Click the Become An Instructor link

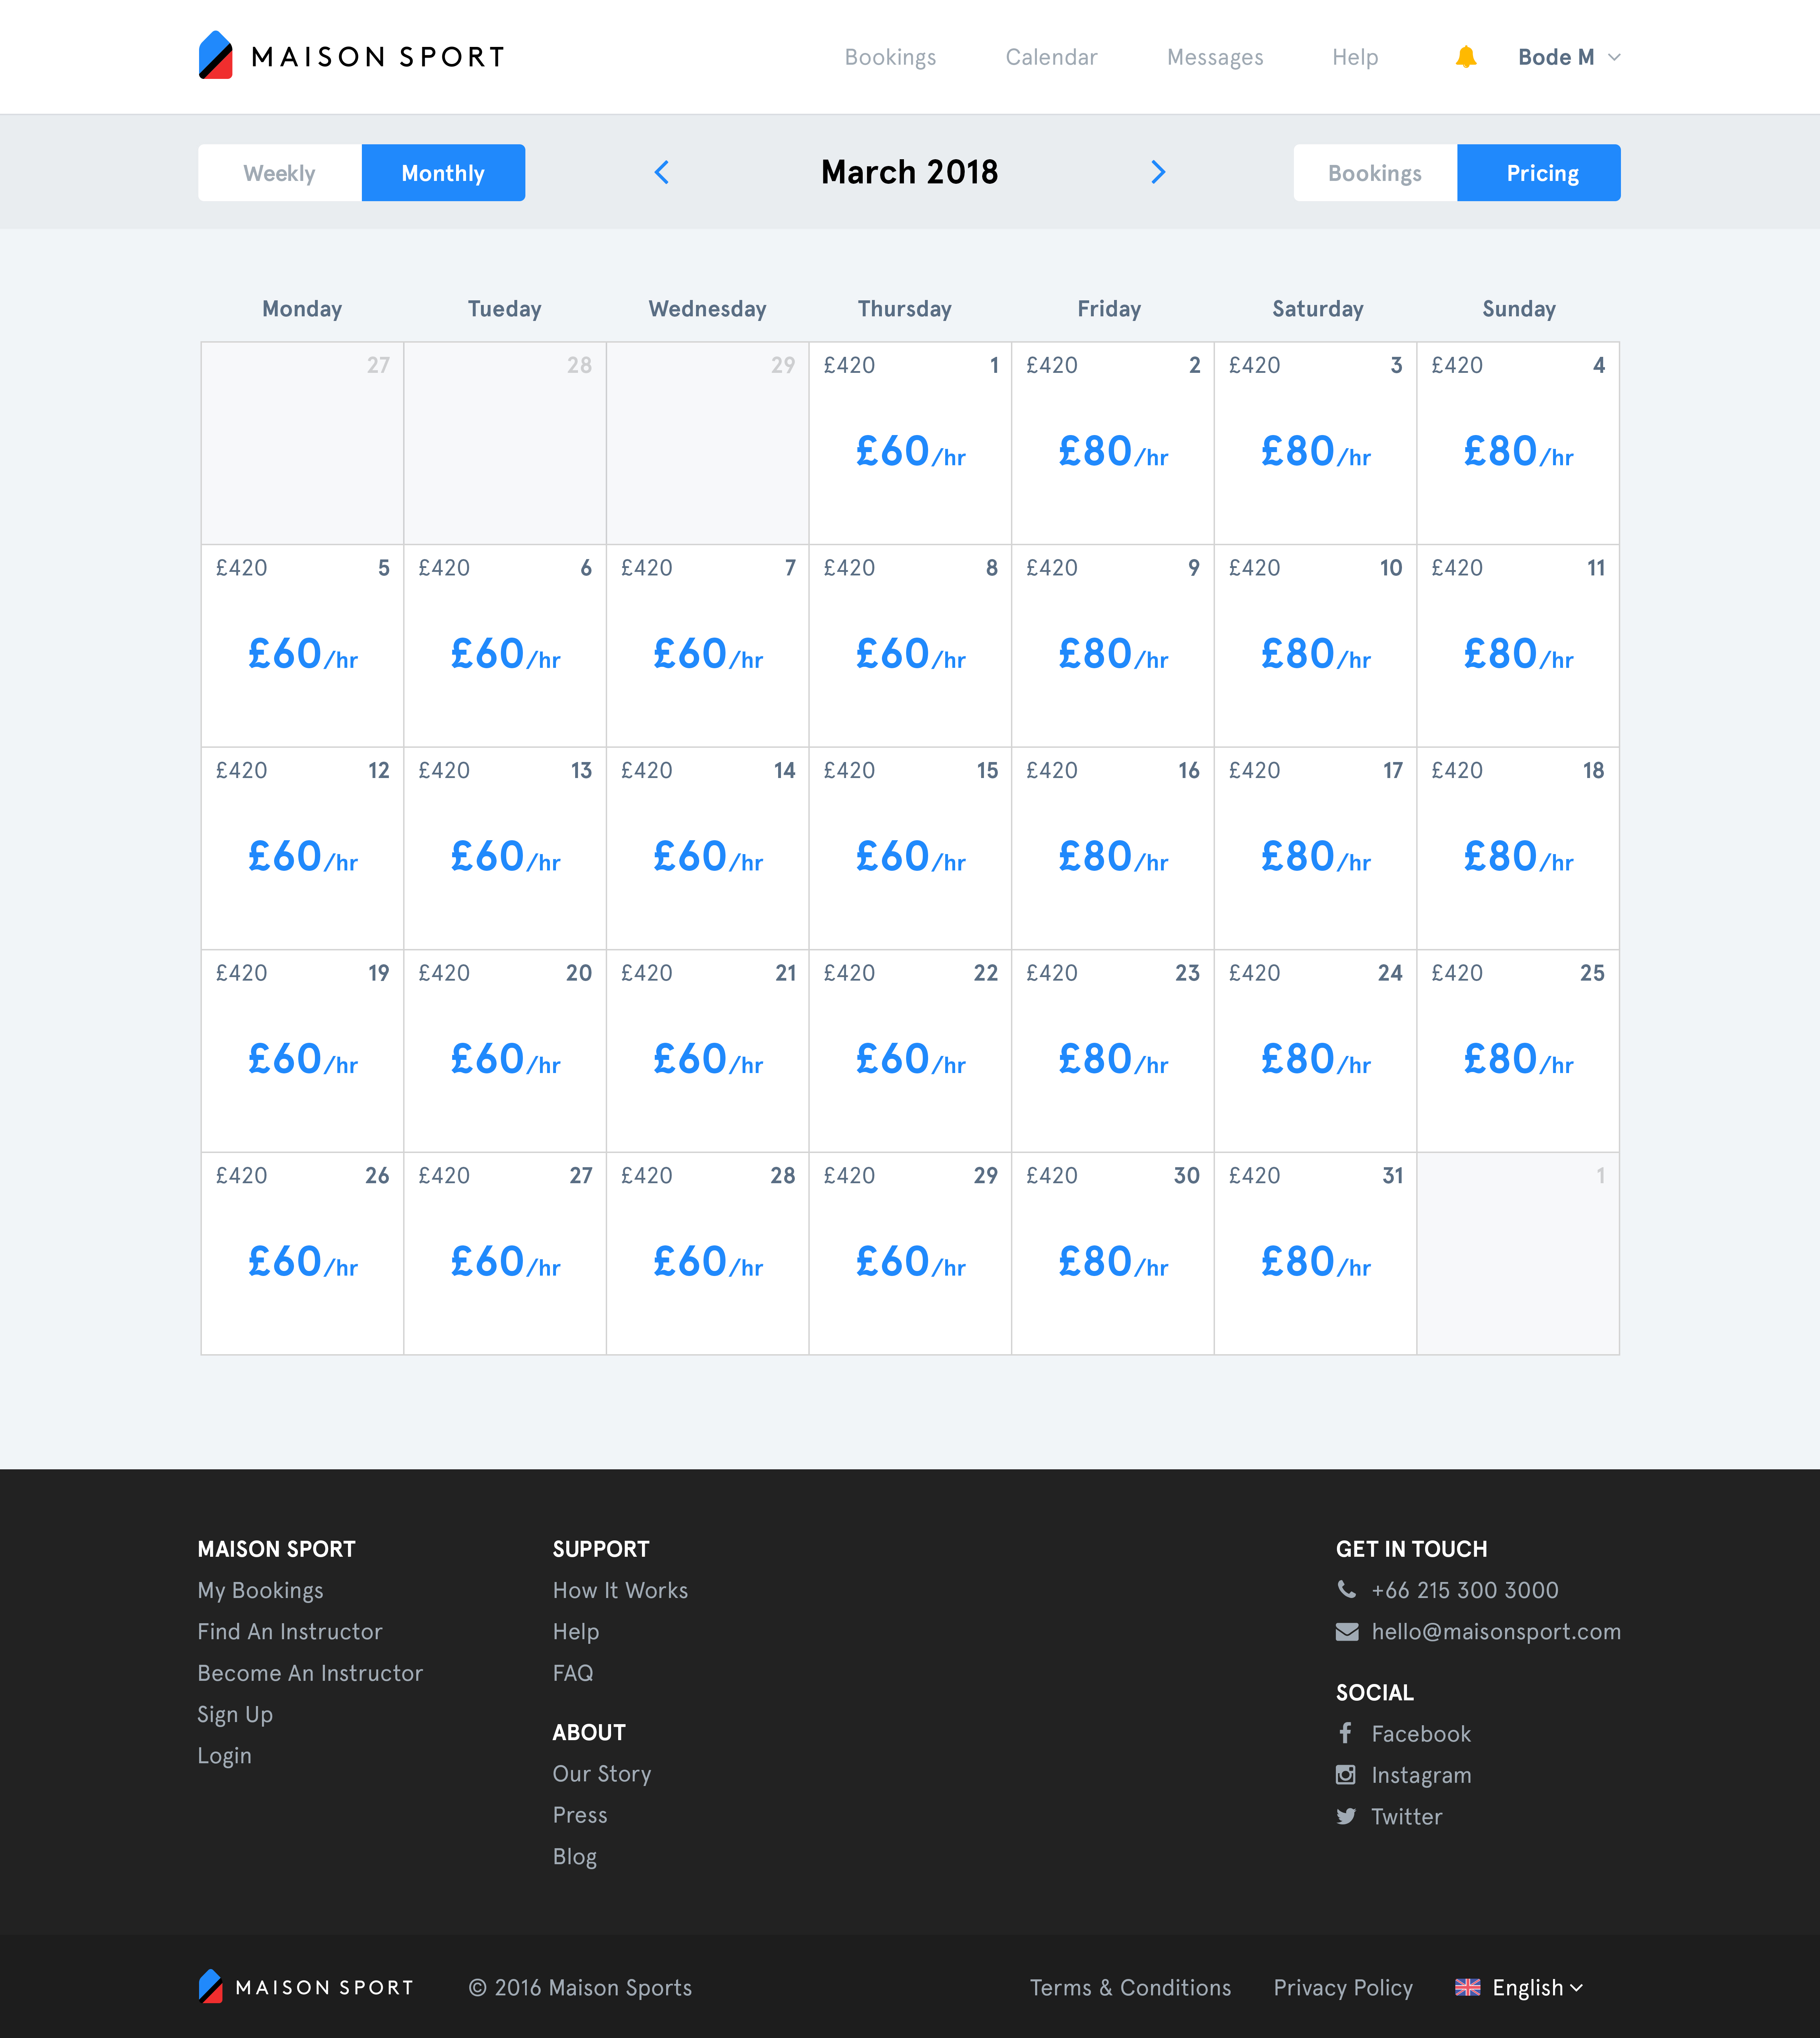(310, 1673)
